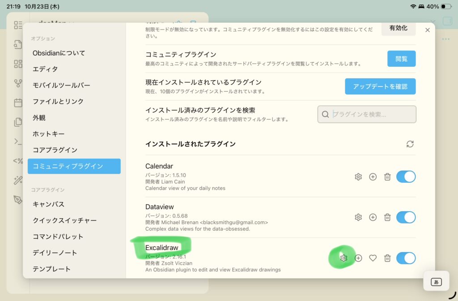Turn off the Dataview plugin switch
The image size is (458, 301).
point(406,217)
